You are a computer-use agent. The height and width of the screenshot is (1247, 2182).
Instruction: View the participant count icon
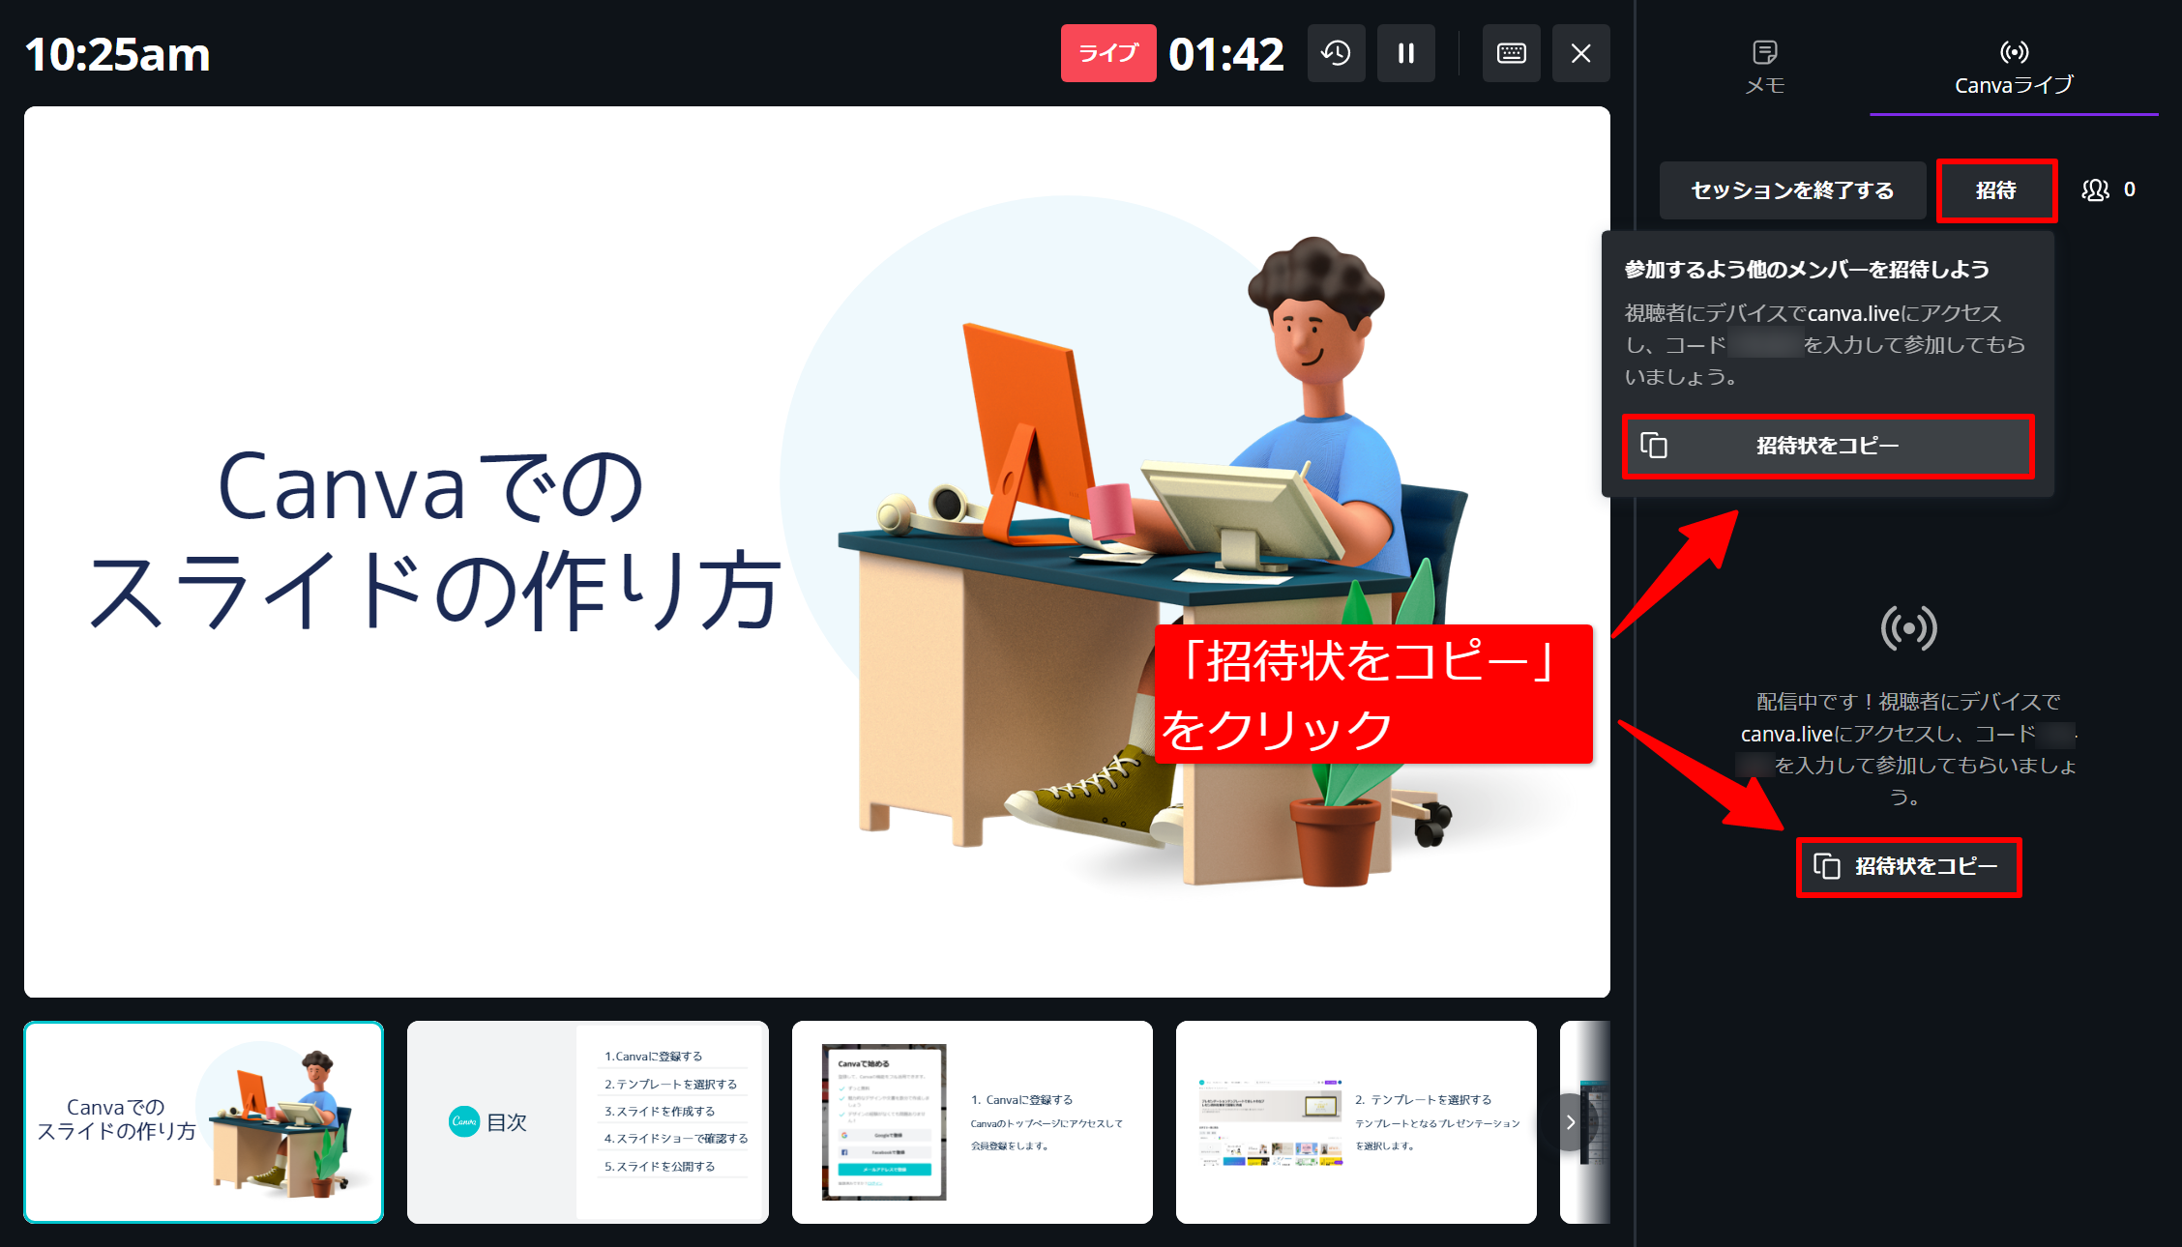(x=2096, y=190)
